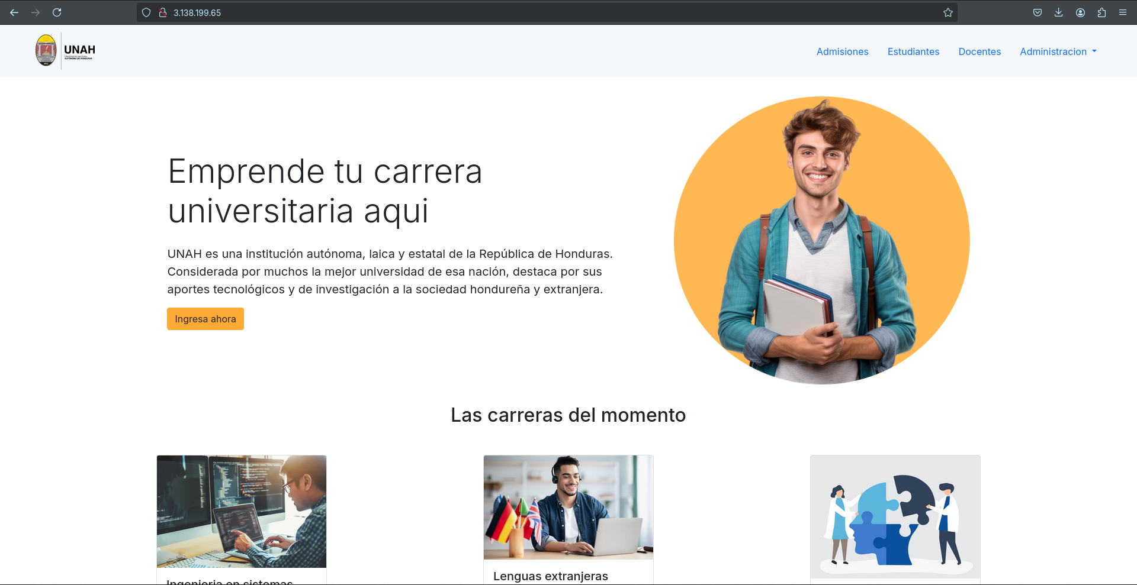Screen dimensions: 1137x585
Task: Click the Lenguas extranjeras card title
Action: point(551,576)
